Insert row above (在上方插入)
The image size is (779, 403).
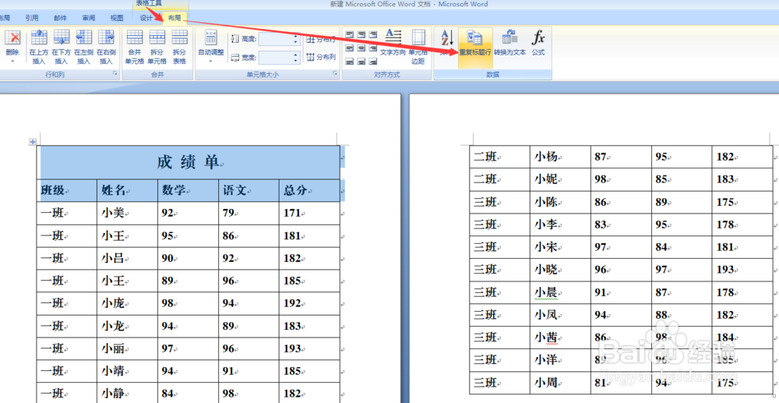point(39,48)
